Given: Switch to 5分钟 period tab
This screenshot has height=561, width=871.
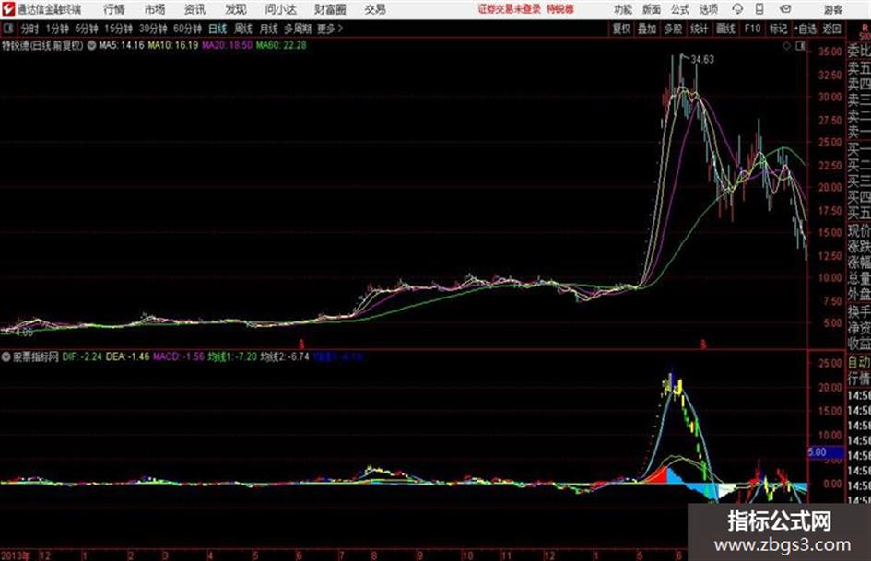Looking at the screenshot, I should click(x=87, y=29).
